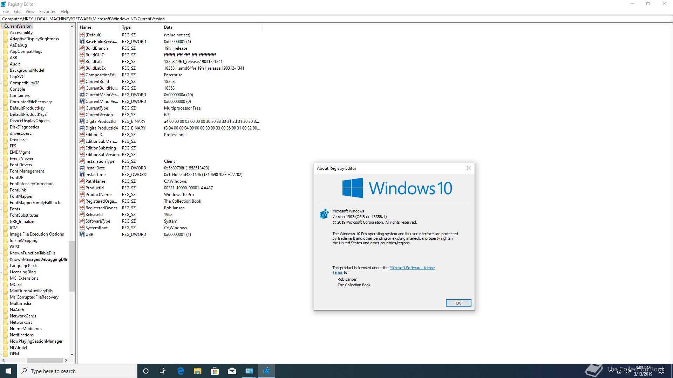This screenshot has width=673, height=378.
Task: Click the NetworkCards folder icon
Action: point(5,316)
